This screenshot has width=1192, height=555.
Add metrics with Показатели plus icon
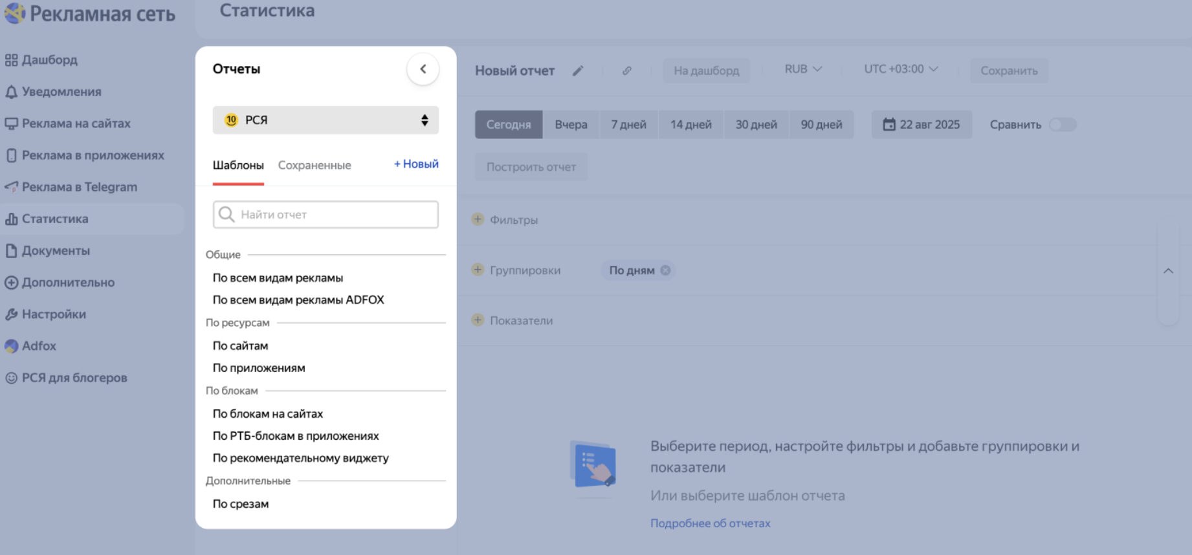[478, 320]
